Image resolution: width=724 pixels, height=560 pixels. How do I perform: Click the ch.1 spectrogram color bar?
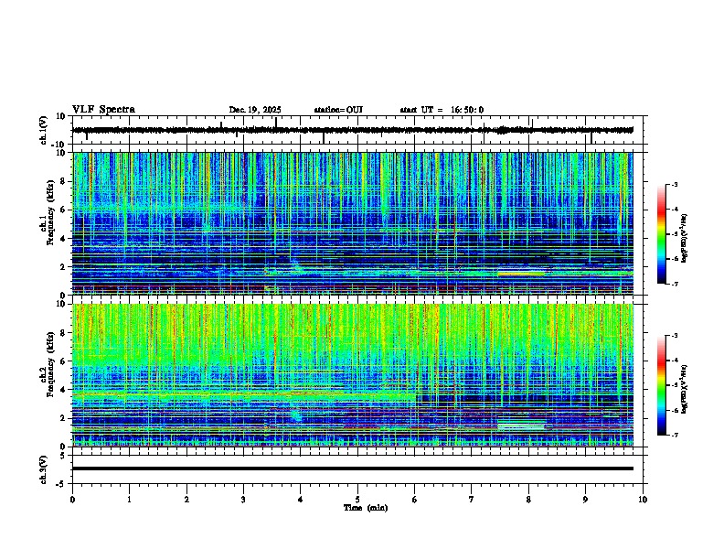[662, 234]
